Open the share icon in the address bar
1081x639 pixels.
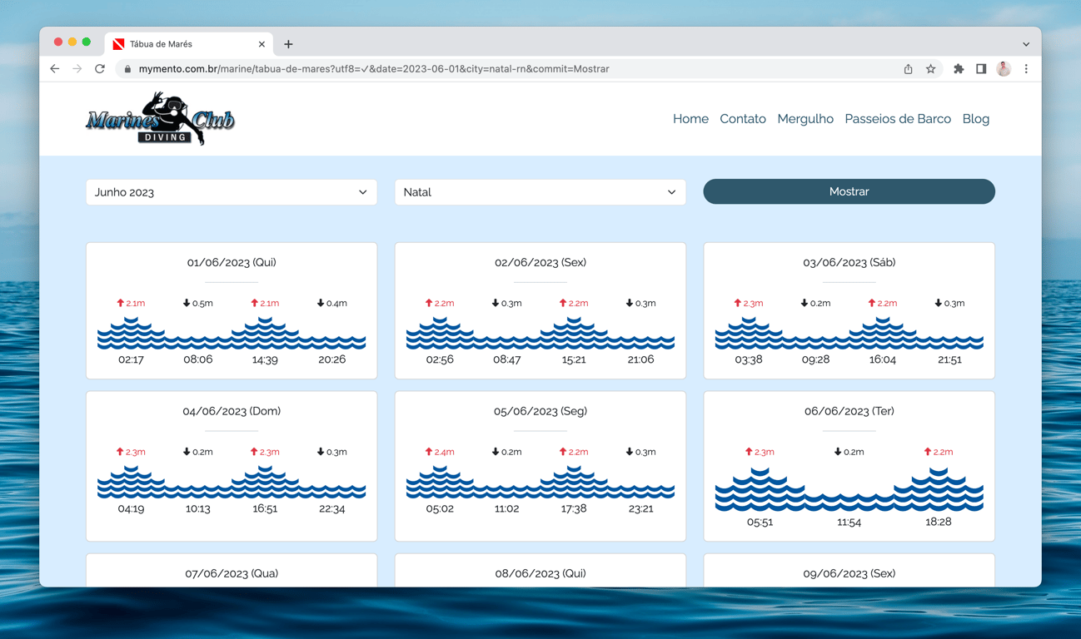click(909, 69)
